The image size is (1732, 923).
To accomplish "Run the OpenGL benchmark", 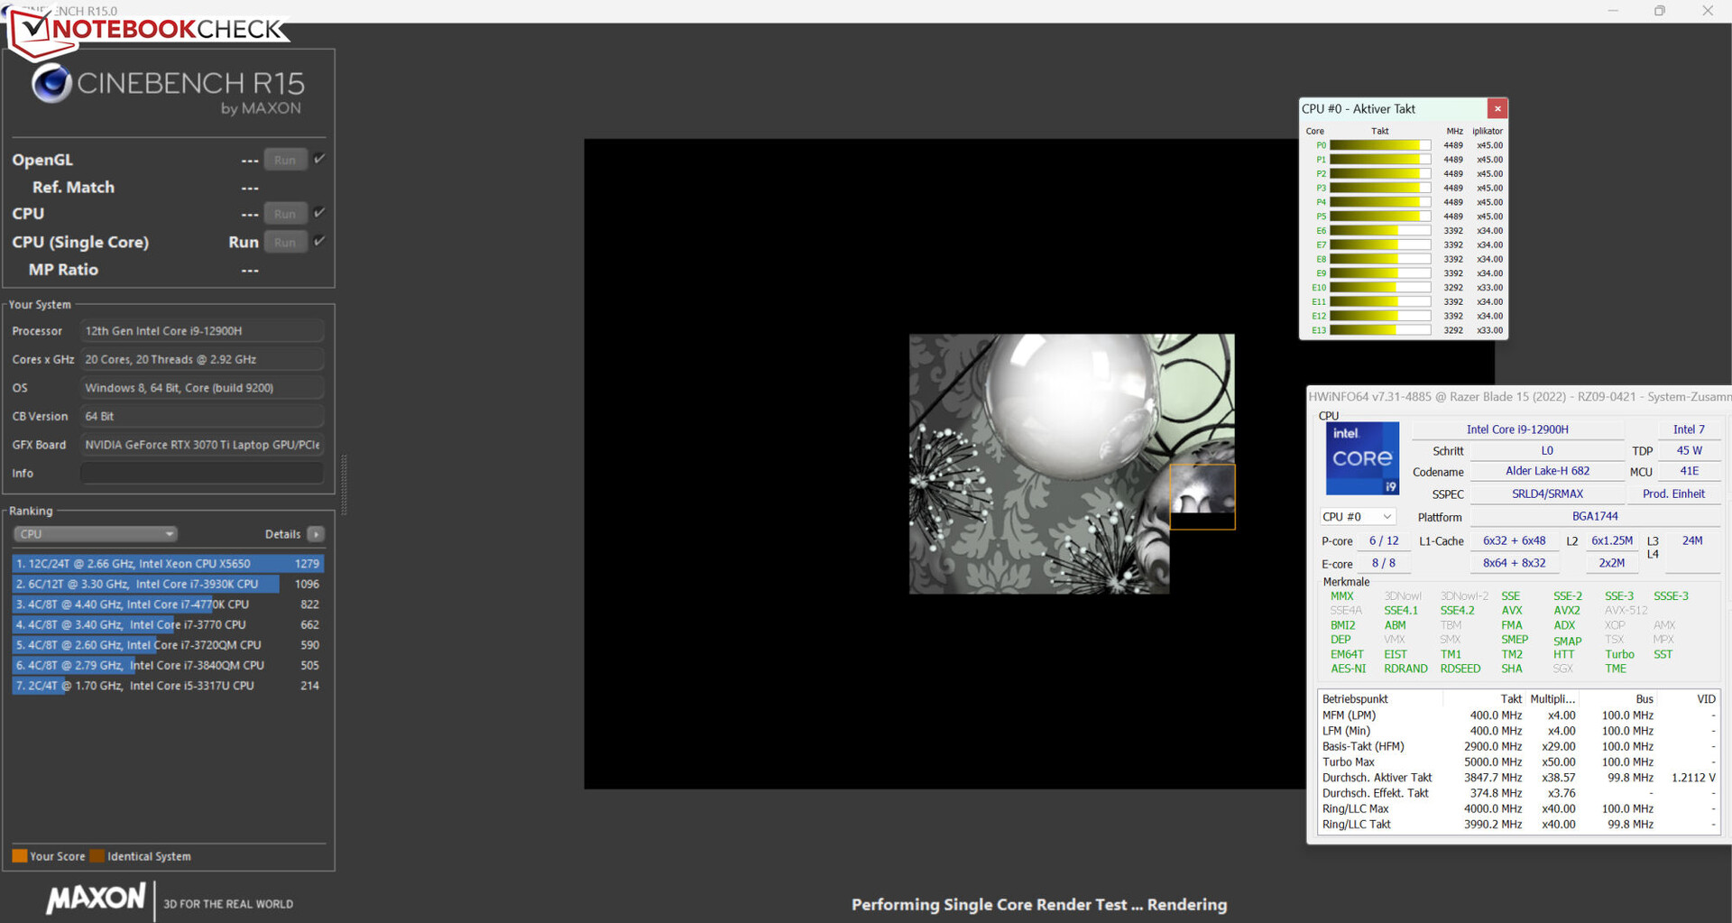I will [x=285, y=160].
